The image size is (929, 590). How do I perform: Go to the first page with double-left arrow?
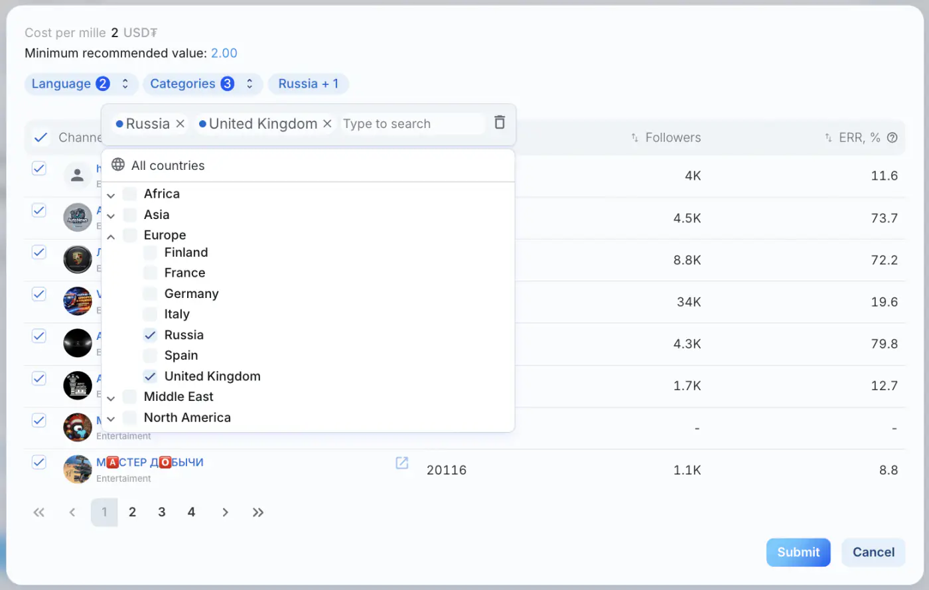point(39,512)
